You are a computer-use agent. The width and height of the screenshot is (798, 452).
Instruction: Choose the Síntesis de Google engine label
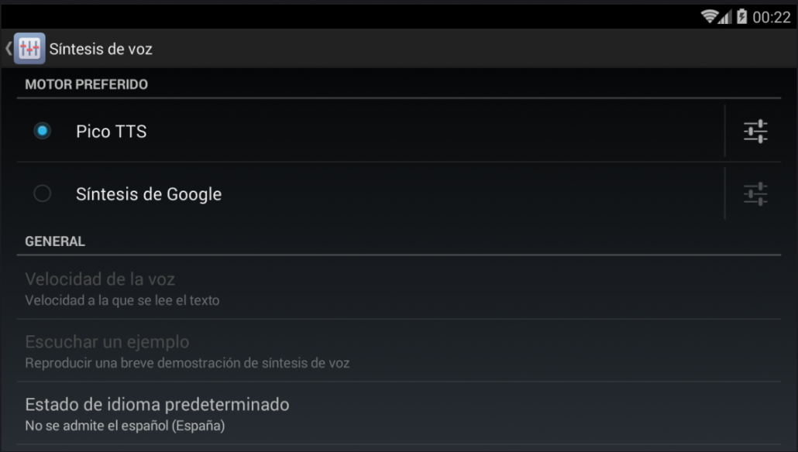(149, 193)
